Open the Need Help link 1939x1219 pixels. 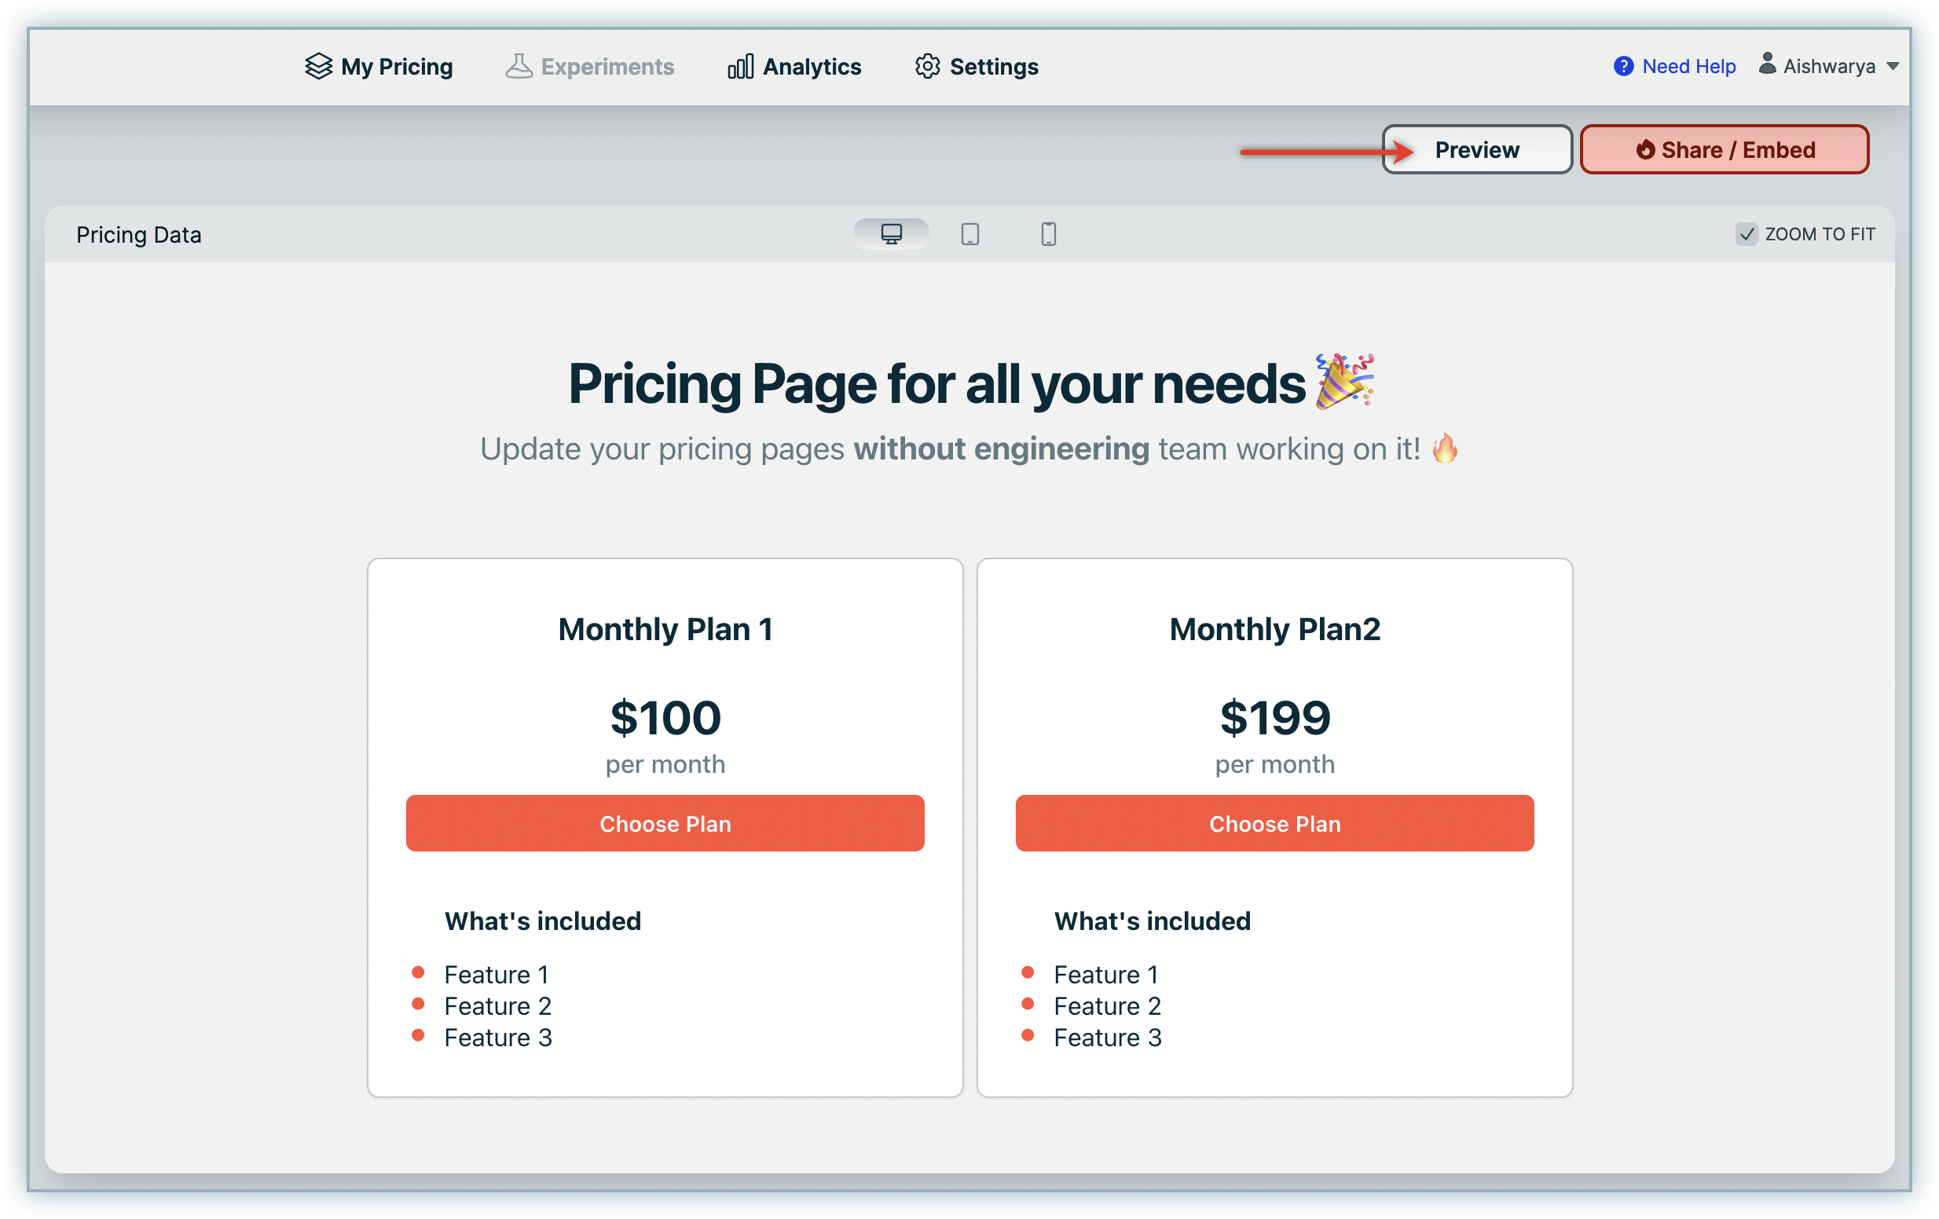(x=1688, y=66)
